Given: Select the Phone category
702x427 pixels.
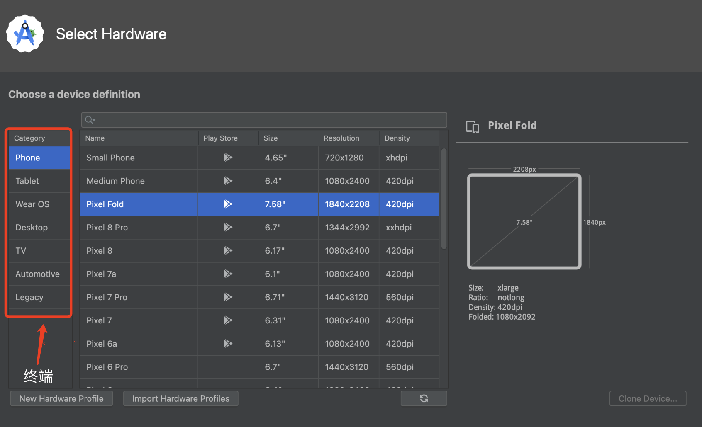Looking at the screenshot, I should pos(39,158).
